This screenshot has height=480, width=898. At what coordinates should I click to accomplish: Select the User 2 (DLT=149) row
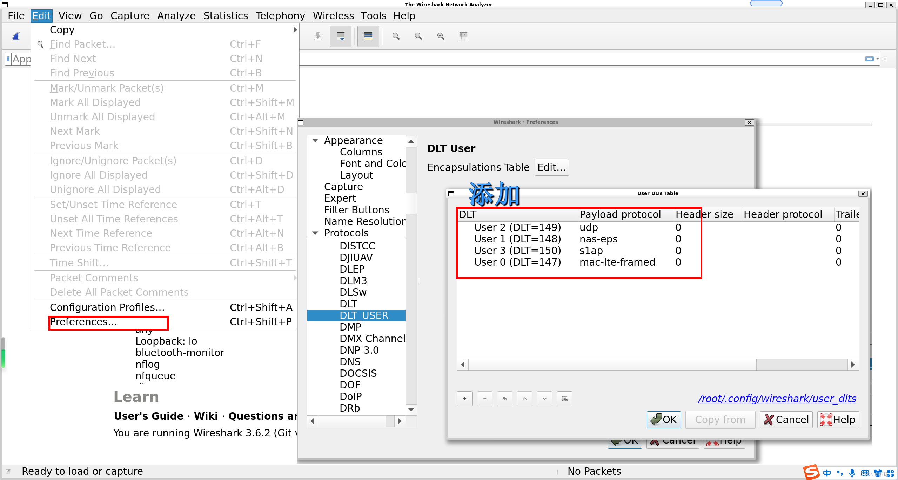click(x=658, y=227)
